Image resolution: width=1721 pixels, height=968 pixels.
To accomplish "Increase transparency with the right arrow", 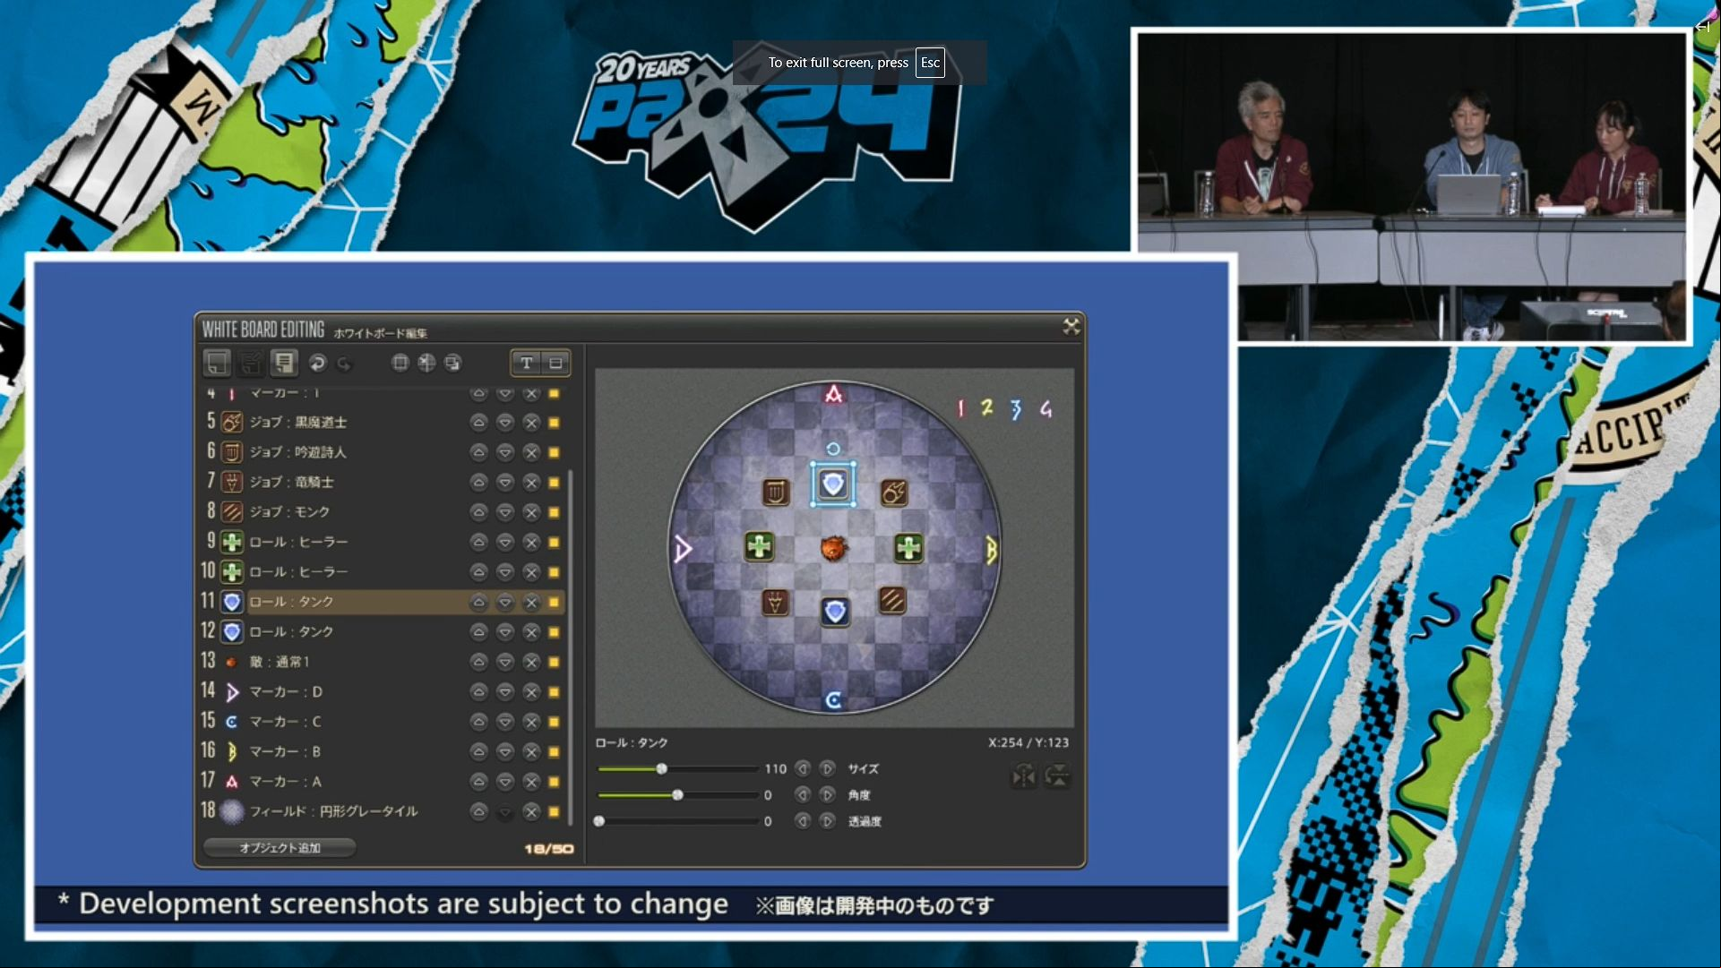I will [x=828, y=820].
